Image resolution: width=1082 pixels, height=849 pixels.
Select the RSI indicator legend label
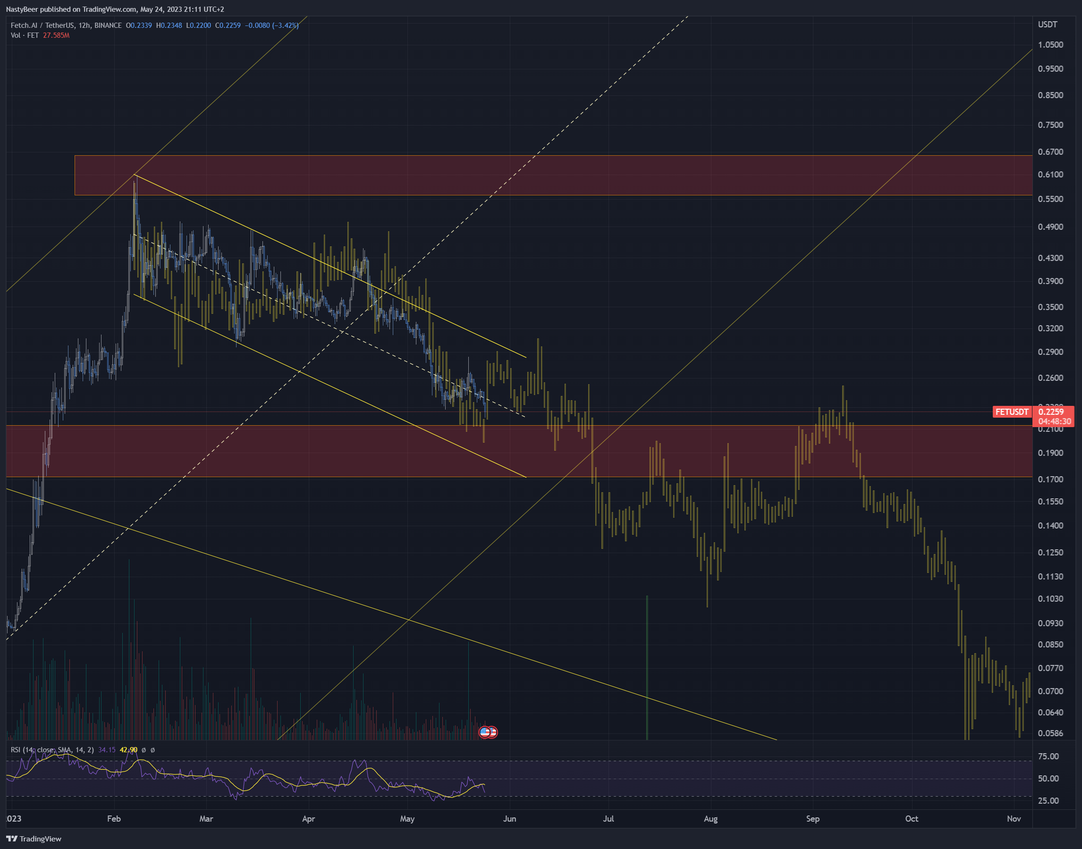tap(52, 749)
